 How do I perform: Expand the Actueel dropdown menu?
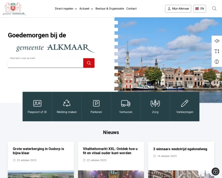click(x=86, y=9)
